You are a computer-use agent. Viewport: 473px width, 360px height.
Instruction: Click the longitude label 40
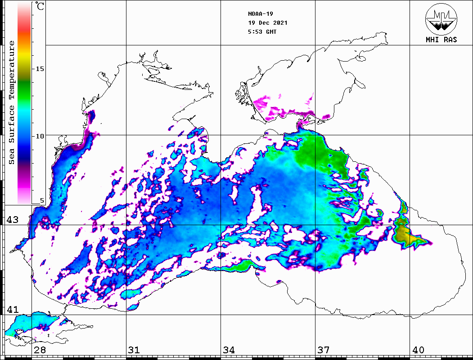(418, 350)
